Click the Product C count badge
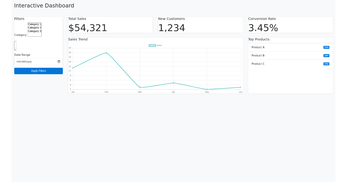 click(326, 64)
